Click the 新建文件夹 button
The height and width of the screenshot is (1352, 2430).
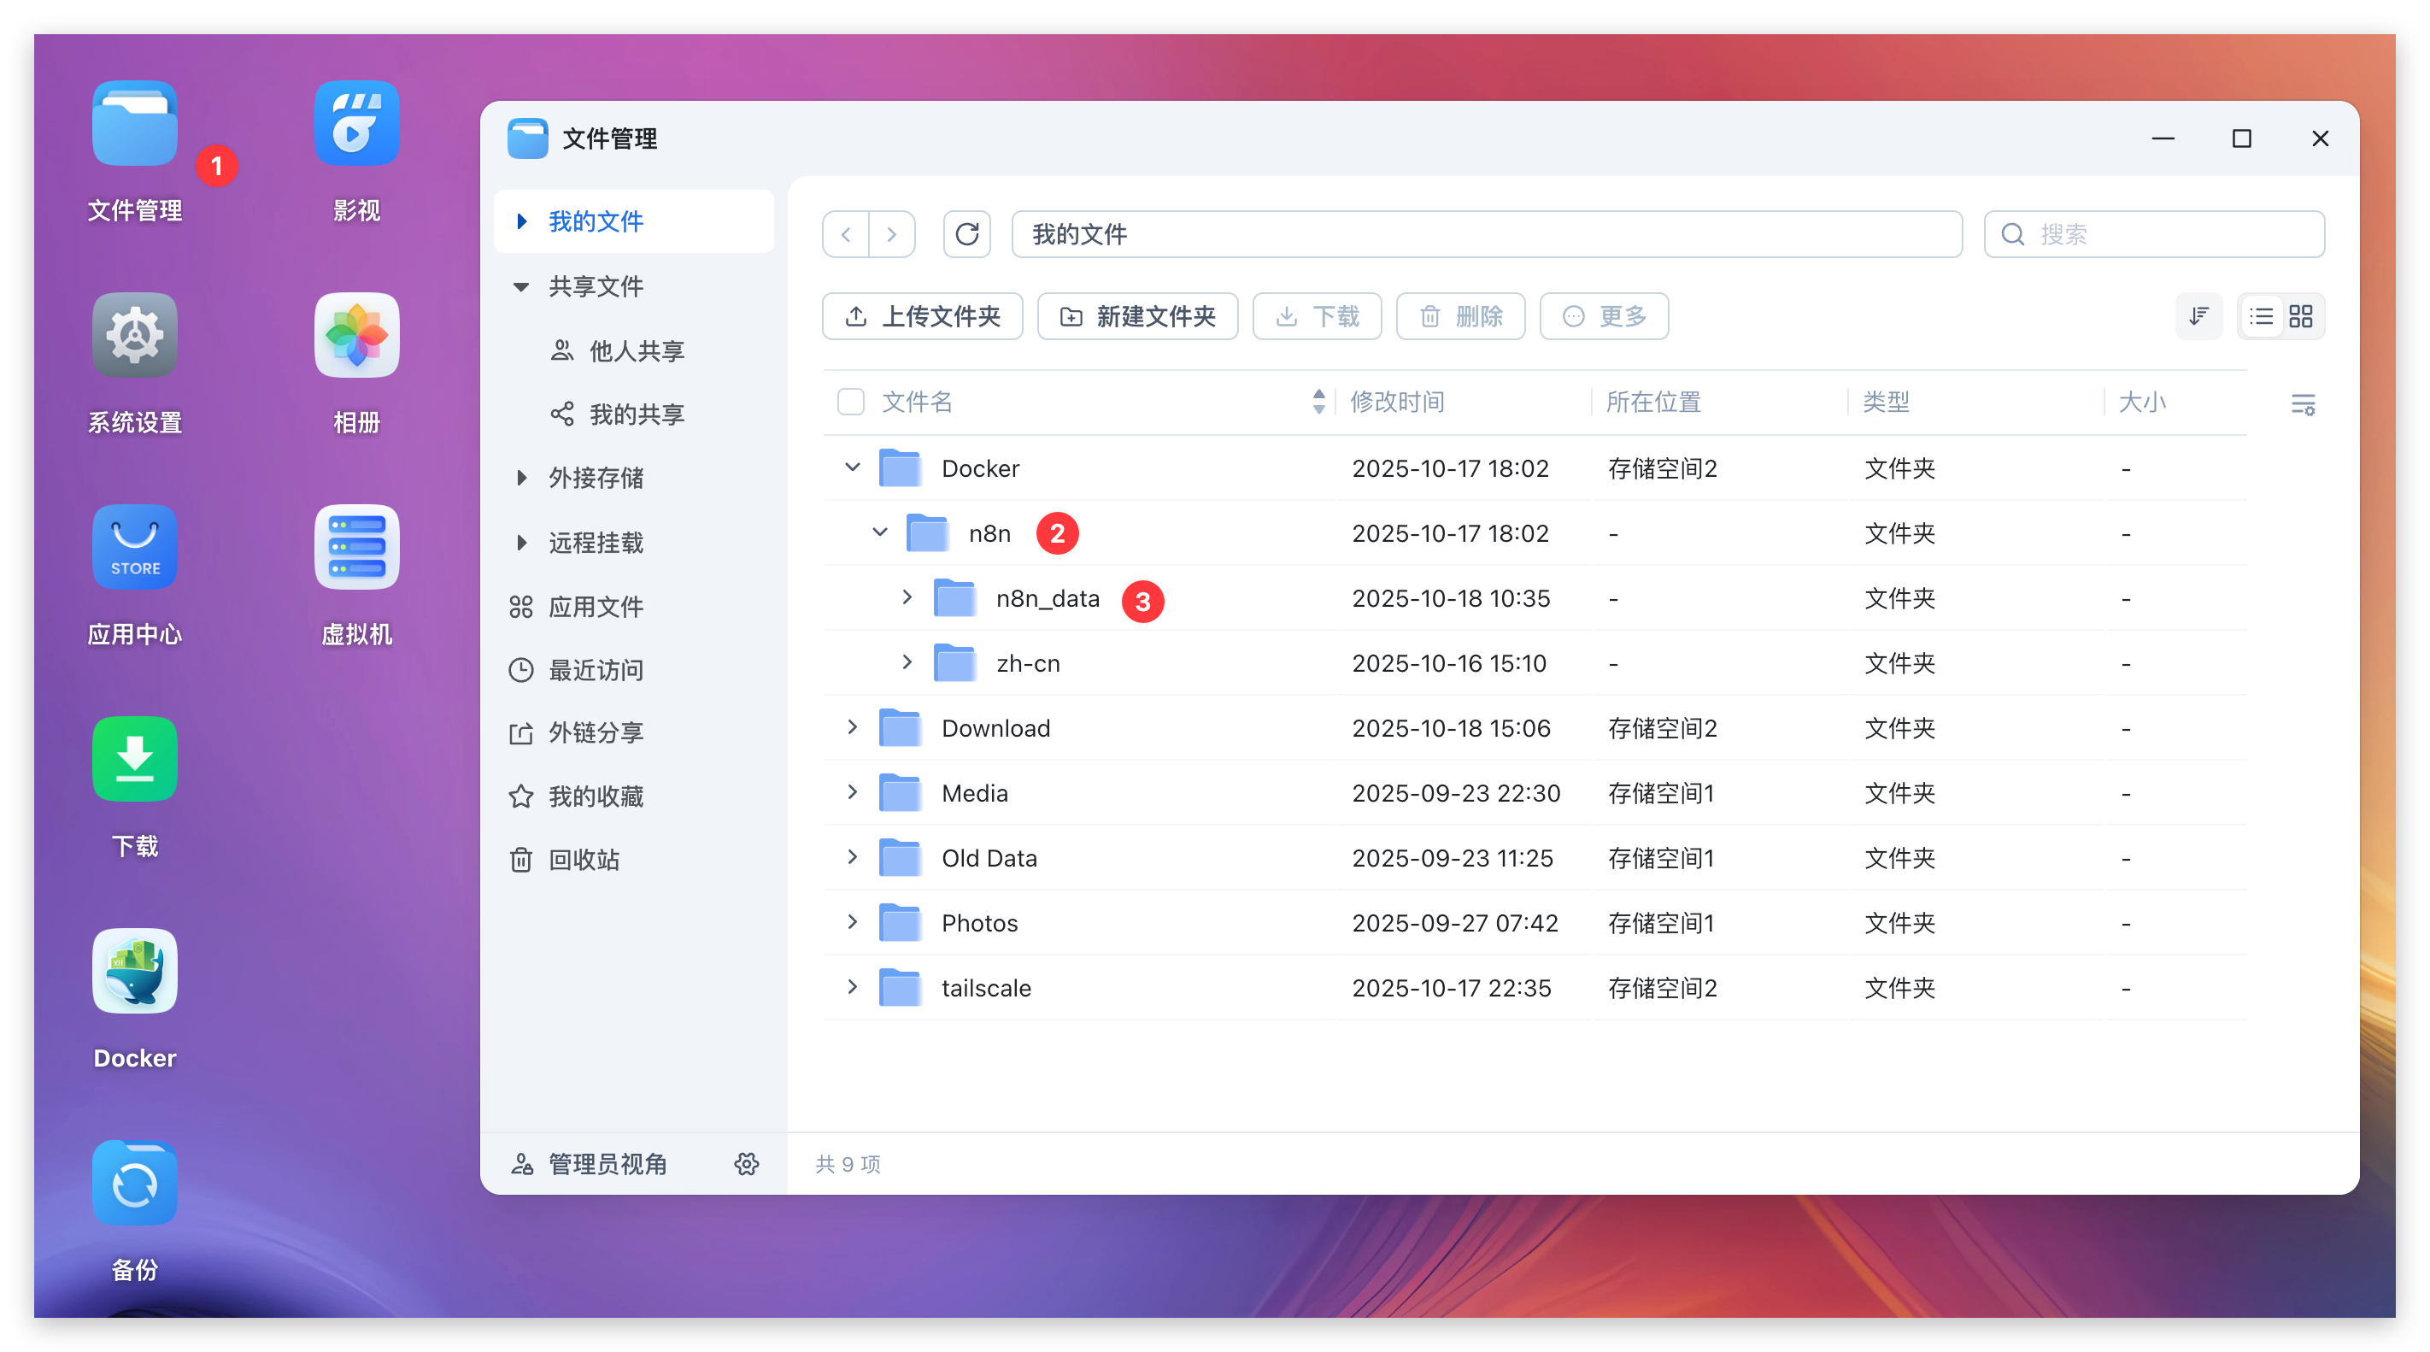pyautogui.click(x=1136, y=316)
